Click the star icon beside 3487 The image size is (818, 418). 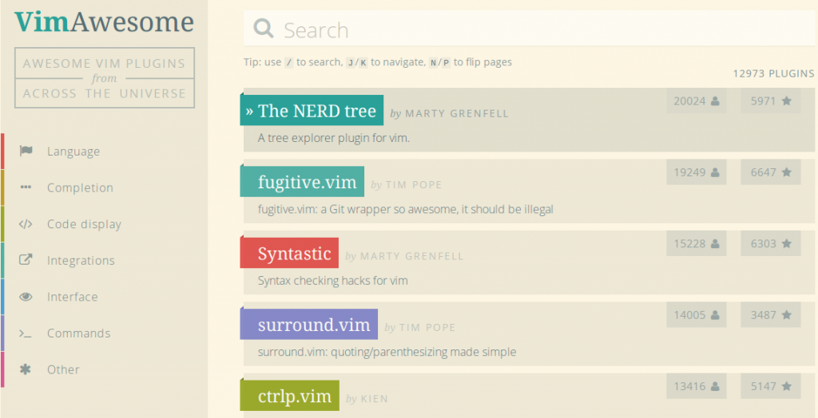[x=787, y=315]
